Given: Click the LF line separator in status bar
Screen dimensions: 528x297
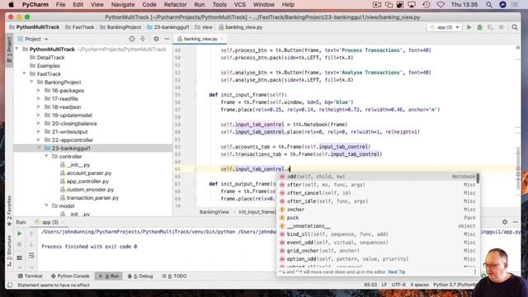Looking at the screenshot, I should tap(384, 285).
